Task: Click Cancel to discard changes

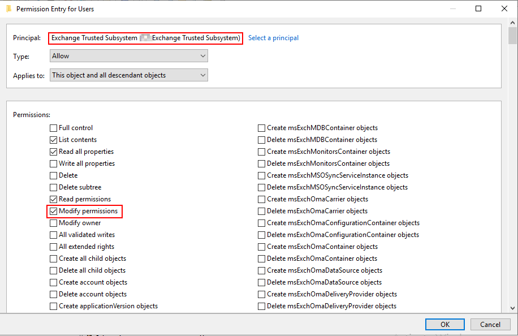Action: coord(490,325)
